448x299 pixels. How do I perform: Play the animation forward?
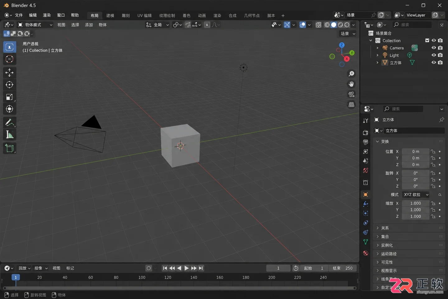[x=186, y=268]
